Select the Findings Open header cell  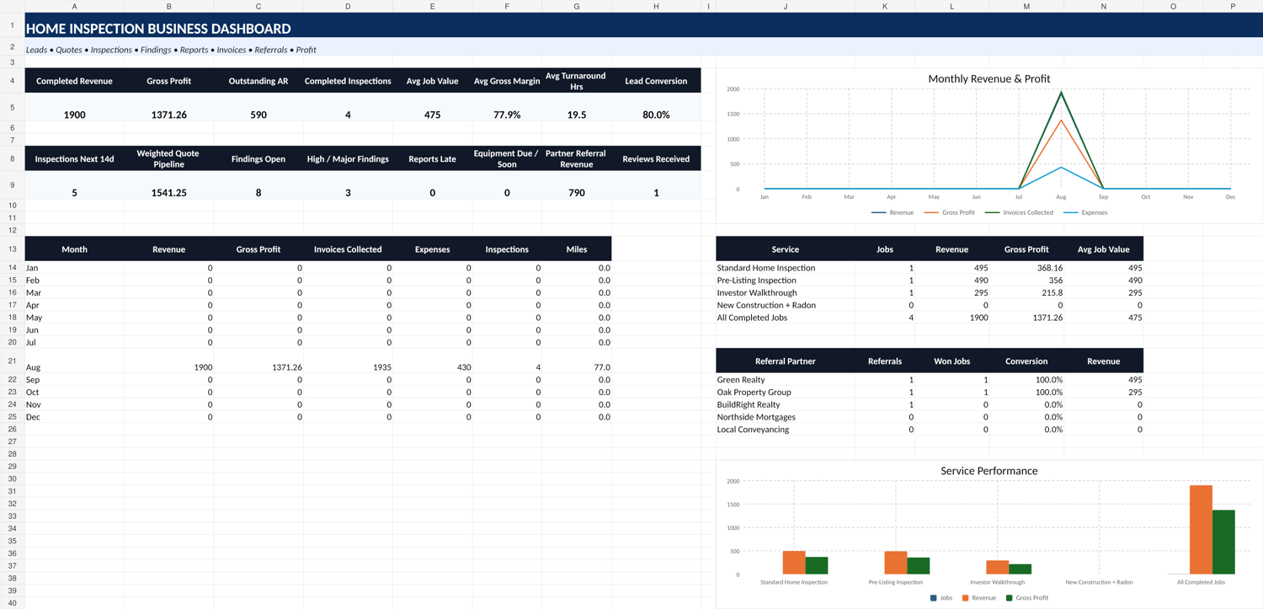point(258,158)
